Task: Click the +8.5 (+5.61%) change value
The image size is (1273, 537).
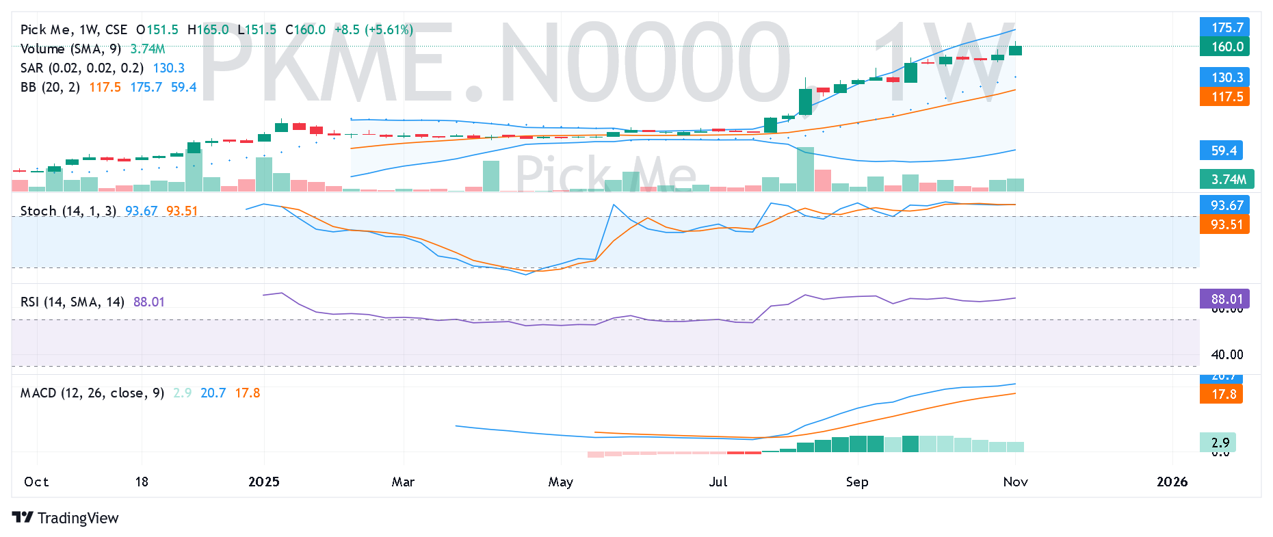Action: click(373, 29)
